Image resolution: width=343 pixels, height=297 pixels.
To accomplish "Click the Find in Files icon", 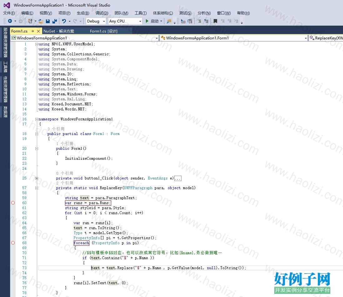I will coord(169,21).
